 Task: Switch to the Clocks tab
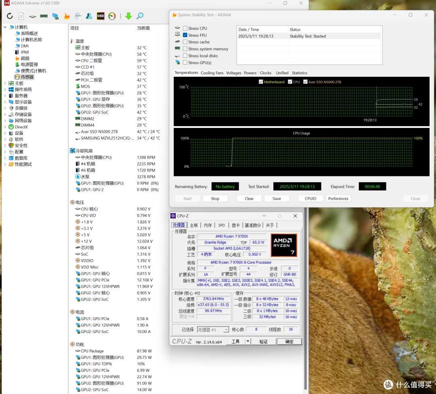pyautogui.click(x=266, y=73)
